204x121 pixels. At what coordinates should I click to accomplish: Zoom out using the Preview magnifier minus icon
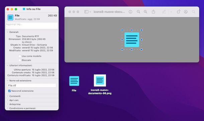click(138, 12)
